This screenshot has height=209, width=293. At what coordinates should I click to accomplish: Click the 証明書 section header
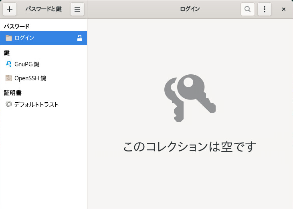coord(13,93)
